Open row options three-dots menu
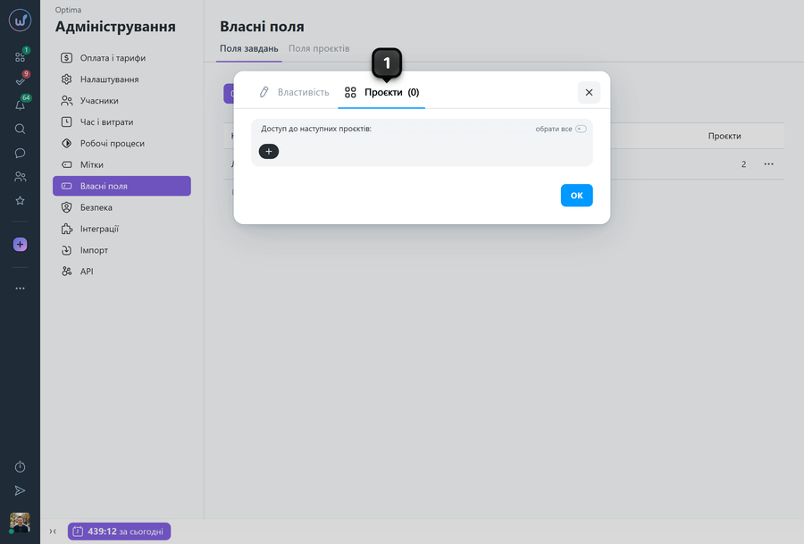 pos(768,164)
